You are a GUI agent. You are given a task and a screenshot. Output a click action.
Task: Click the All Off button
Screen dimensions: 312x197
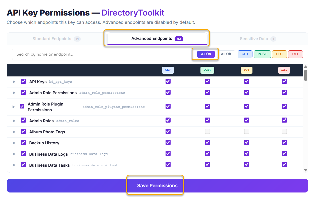tap(226, 54)
